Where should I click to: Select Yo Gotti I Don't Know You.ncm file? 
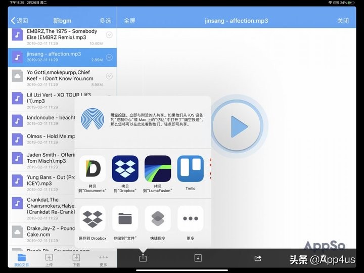[x=62, y=78]
